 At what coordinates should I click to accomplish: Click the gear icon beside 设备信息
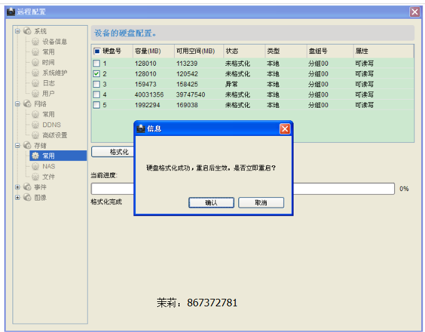[x=36, y=42]
